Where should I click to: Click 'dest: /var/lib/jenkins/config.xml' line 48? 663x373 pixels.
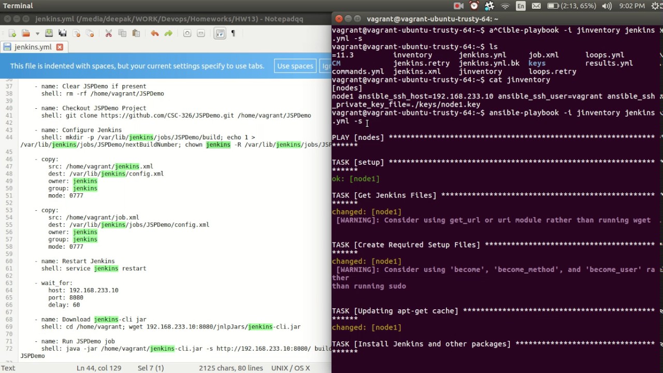point(106,174)
